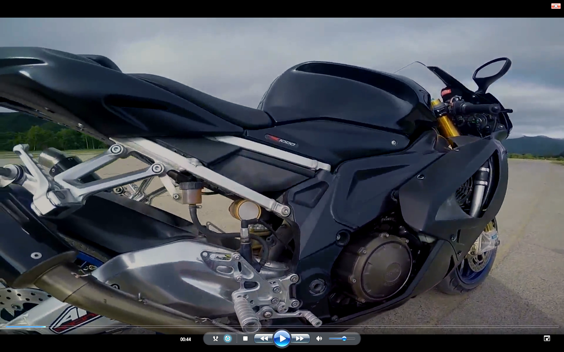Exit full-screen mode using bottom-right icon
564x352 pixels.
546,338
